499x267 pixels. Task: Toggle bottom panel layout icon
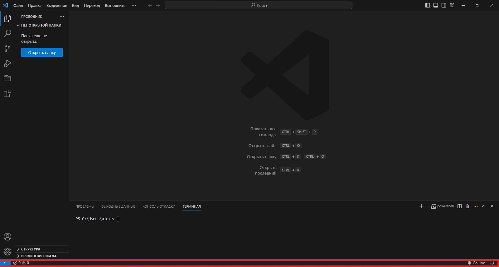pyautogui.click(x=436, y=5)
